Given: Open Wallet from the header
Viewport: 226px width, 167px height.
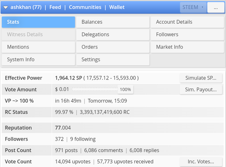Looking at the screenshot, I should click(117, 7).
